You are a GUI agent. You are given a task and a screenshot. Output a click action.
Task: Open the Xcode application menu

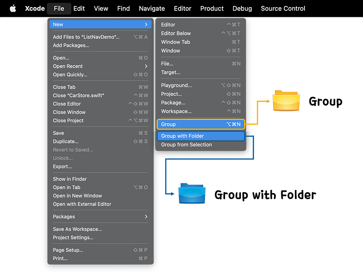pos(35,9)
